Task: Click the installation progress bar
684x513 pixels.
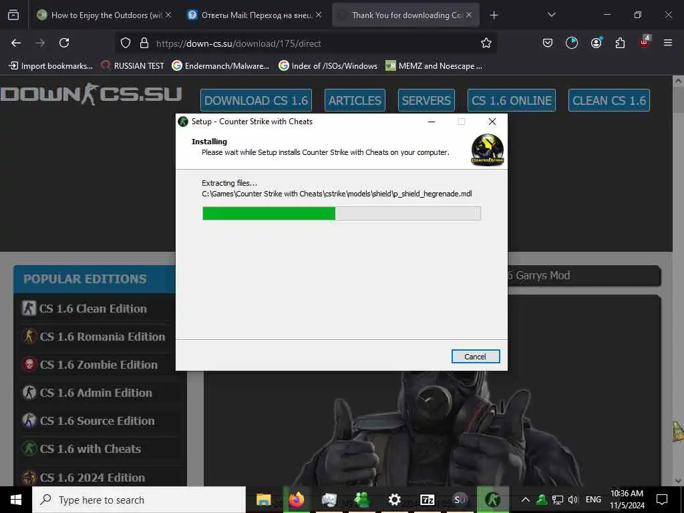Action: pyautogui.click(x=341, y=213)
